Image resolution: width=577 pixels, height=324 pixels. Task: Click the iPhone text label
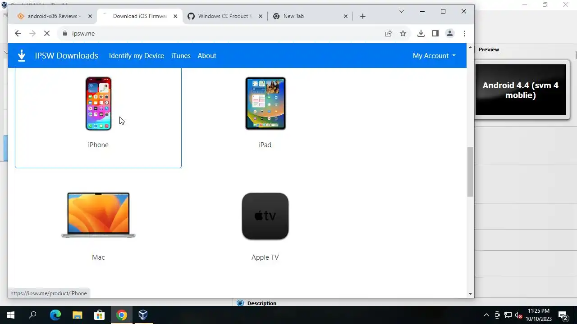click(x=98, y=145)
